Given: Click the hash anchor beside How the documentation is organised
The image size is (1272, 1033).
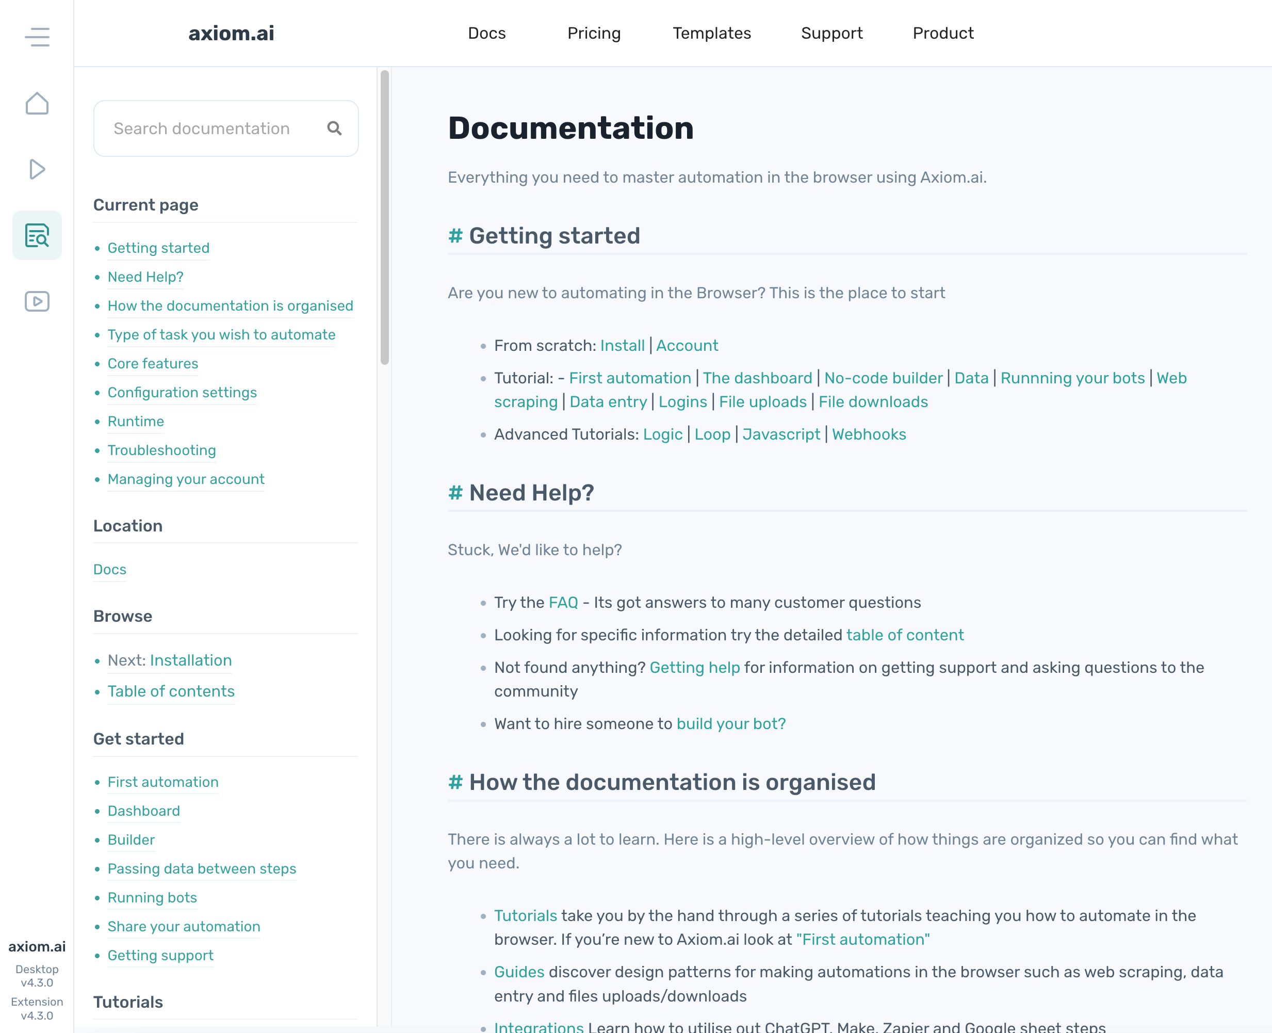Looking at the screenshot, I should point(455,782).
